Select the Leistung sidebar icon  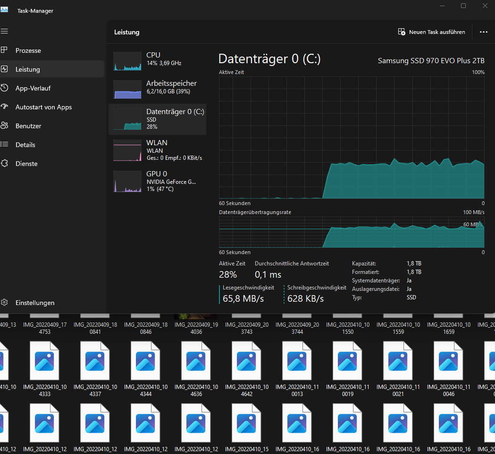[4, 69]
